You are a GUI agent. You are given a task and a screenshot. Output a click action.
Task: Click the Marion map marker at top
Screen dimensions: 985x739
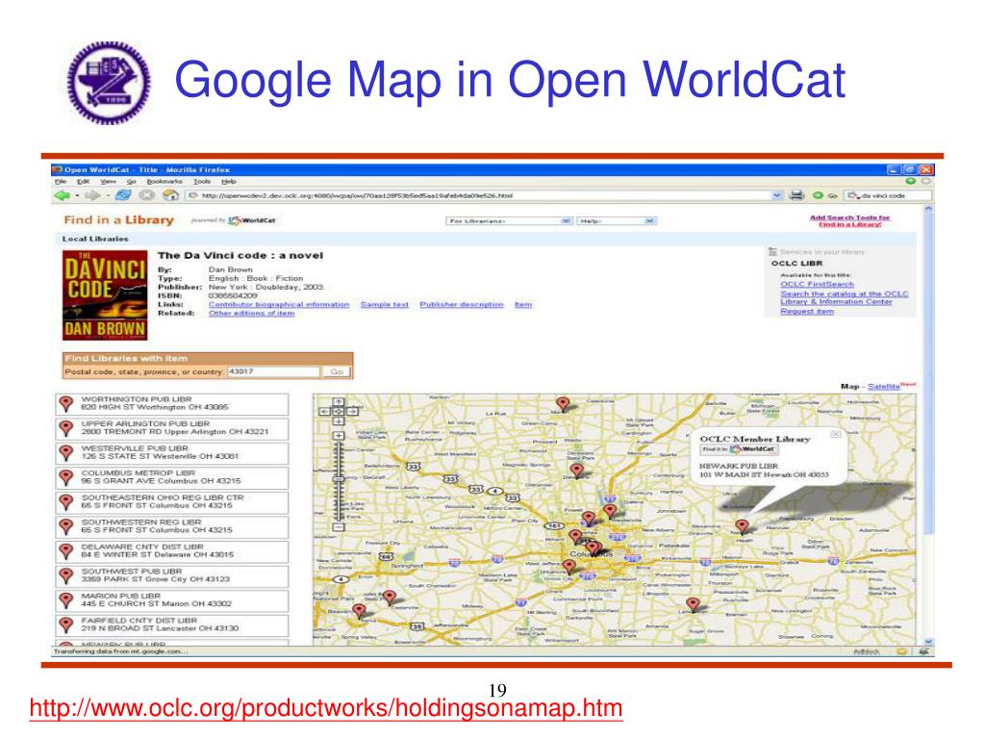tap(563, 403)
